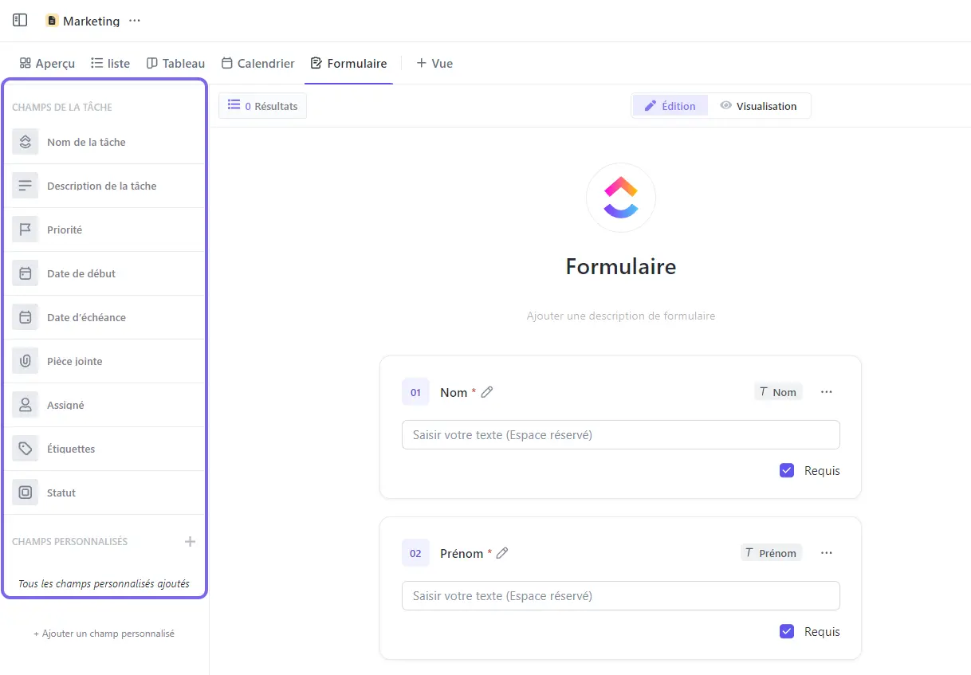Open the ellipsis menu next to Marketing
The height and width of the screenshot is (675, 971).
pyautogui.click(x=135, y=21)
